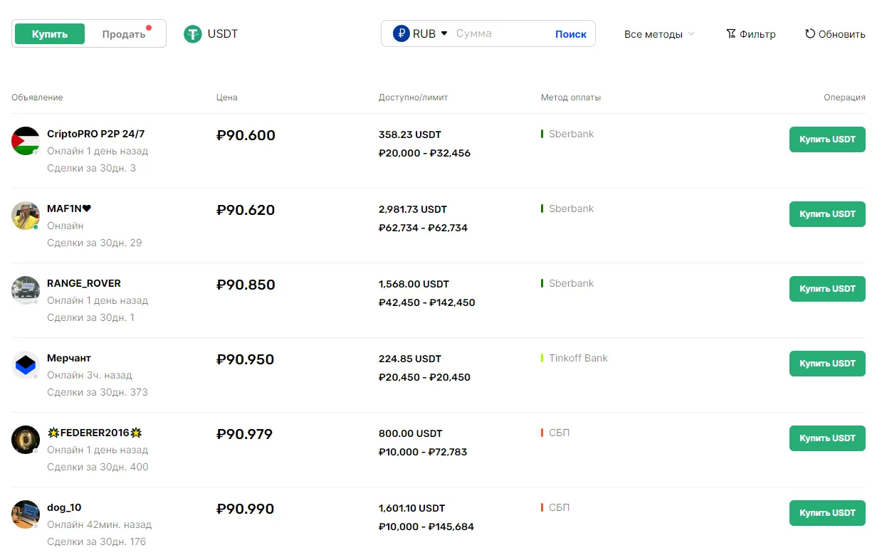Image resolution: width=882 pixels, height=560 pixels.
Task: Buy USDT from RANGE_ROVER
Action: [x=827, y=289]
